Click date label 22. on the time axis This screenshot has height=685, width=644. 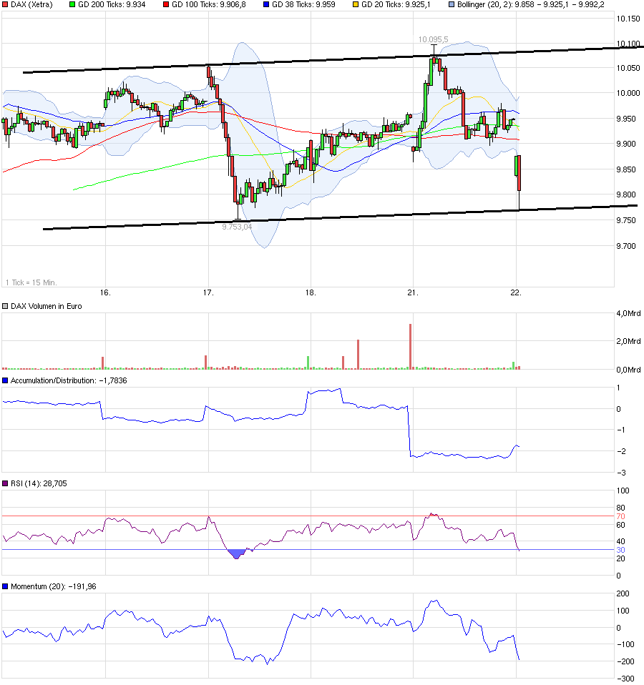click(516, 292)
